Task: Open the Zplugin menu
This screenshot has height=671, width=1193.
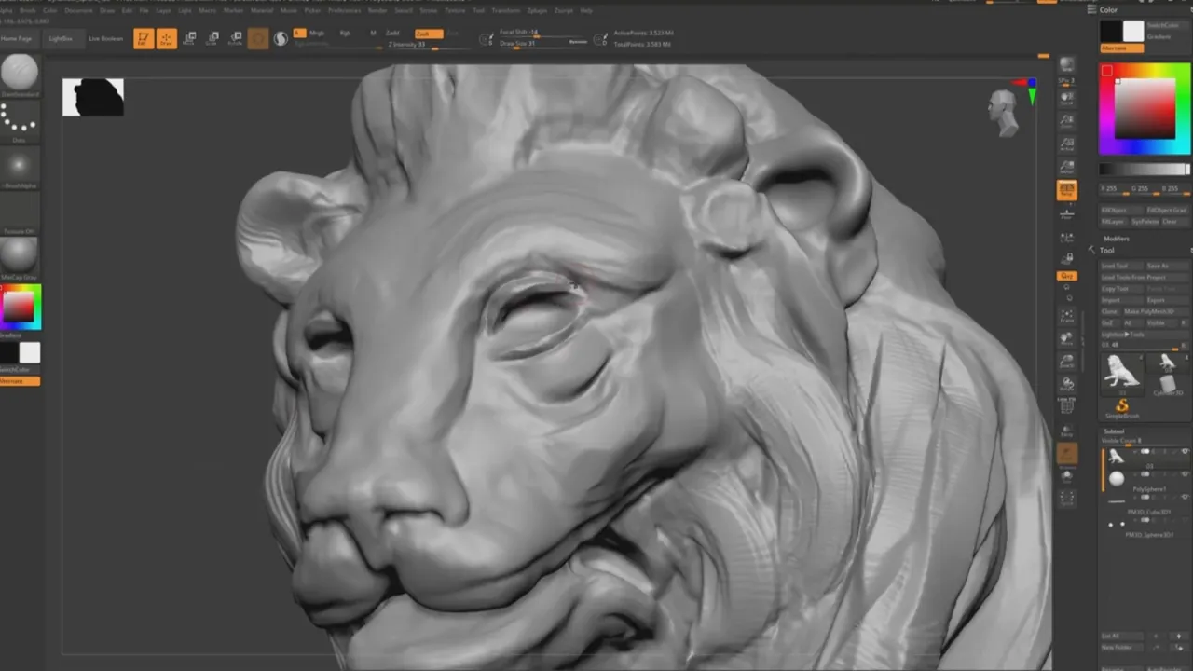Action: (x=537, y=10)
